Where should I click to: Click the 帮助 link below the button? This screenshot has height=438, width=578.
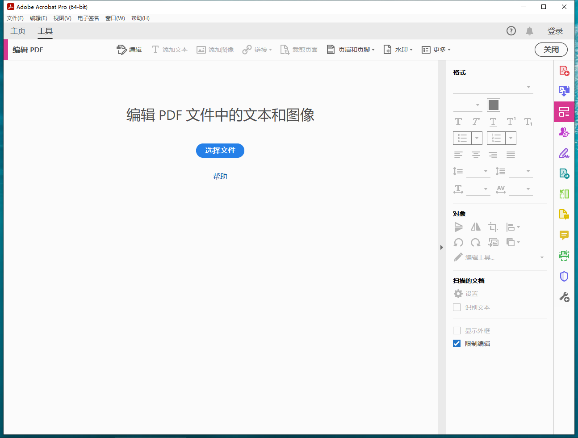[220, 177]
